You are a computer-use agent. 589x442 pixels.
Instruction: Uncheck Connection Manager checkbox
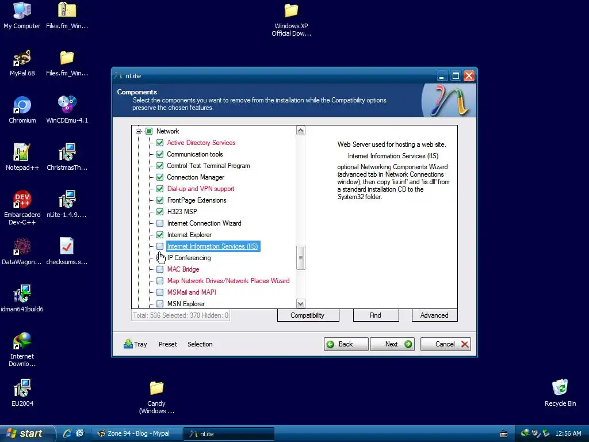pyautogui.click(x=160, y=177)
